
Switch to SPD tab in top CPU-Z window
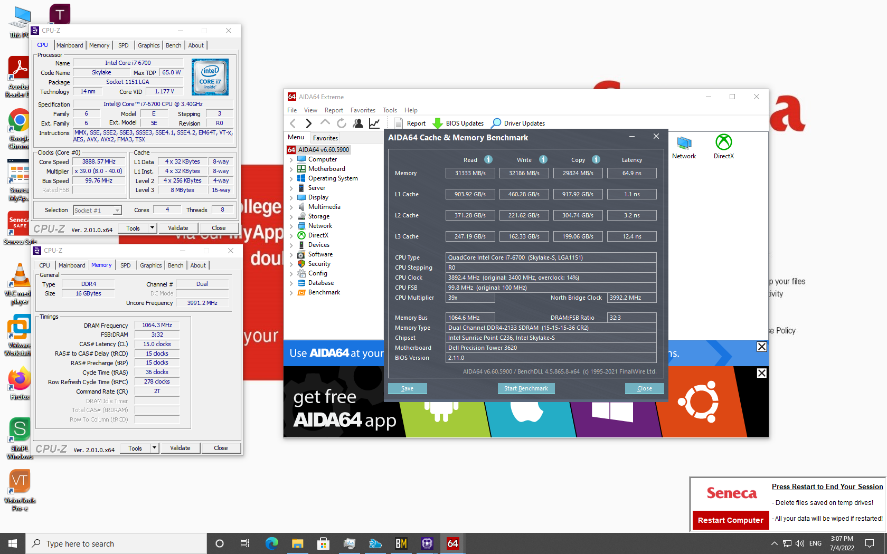coord(124,45)
